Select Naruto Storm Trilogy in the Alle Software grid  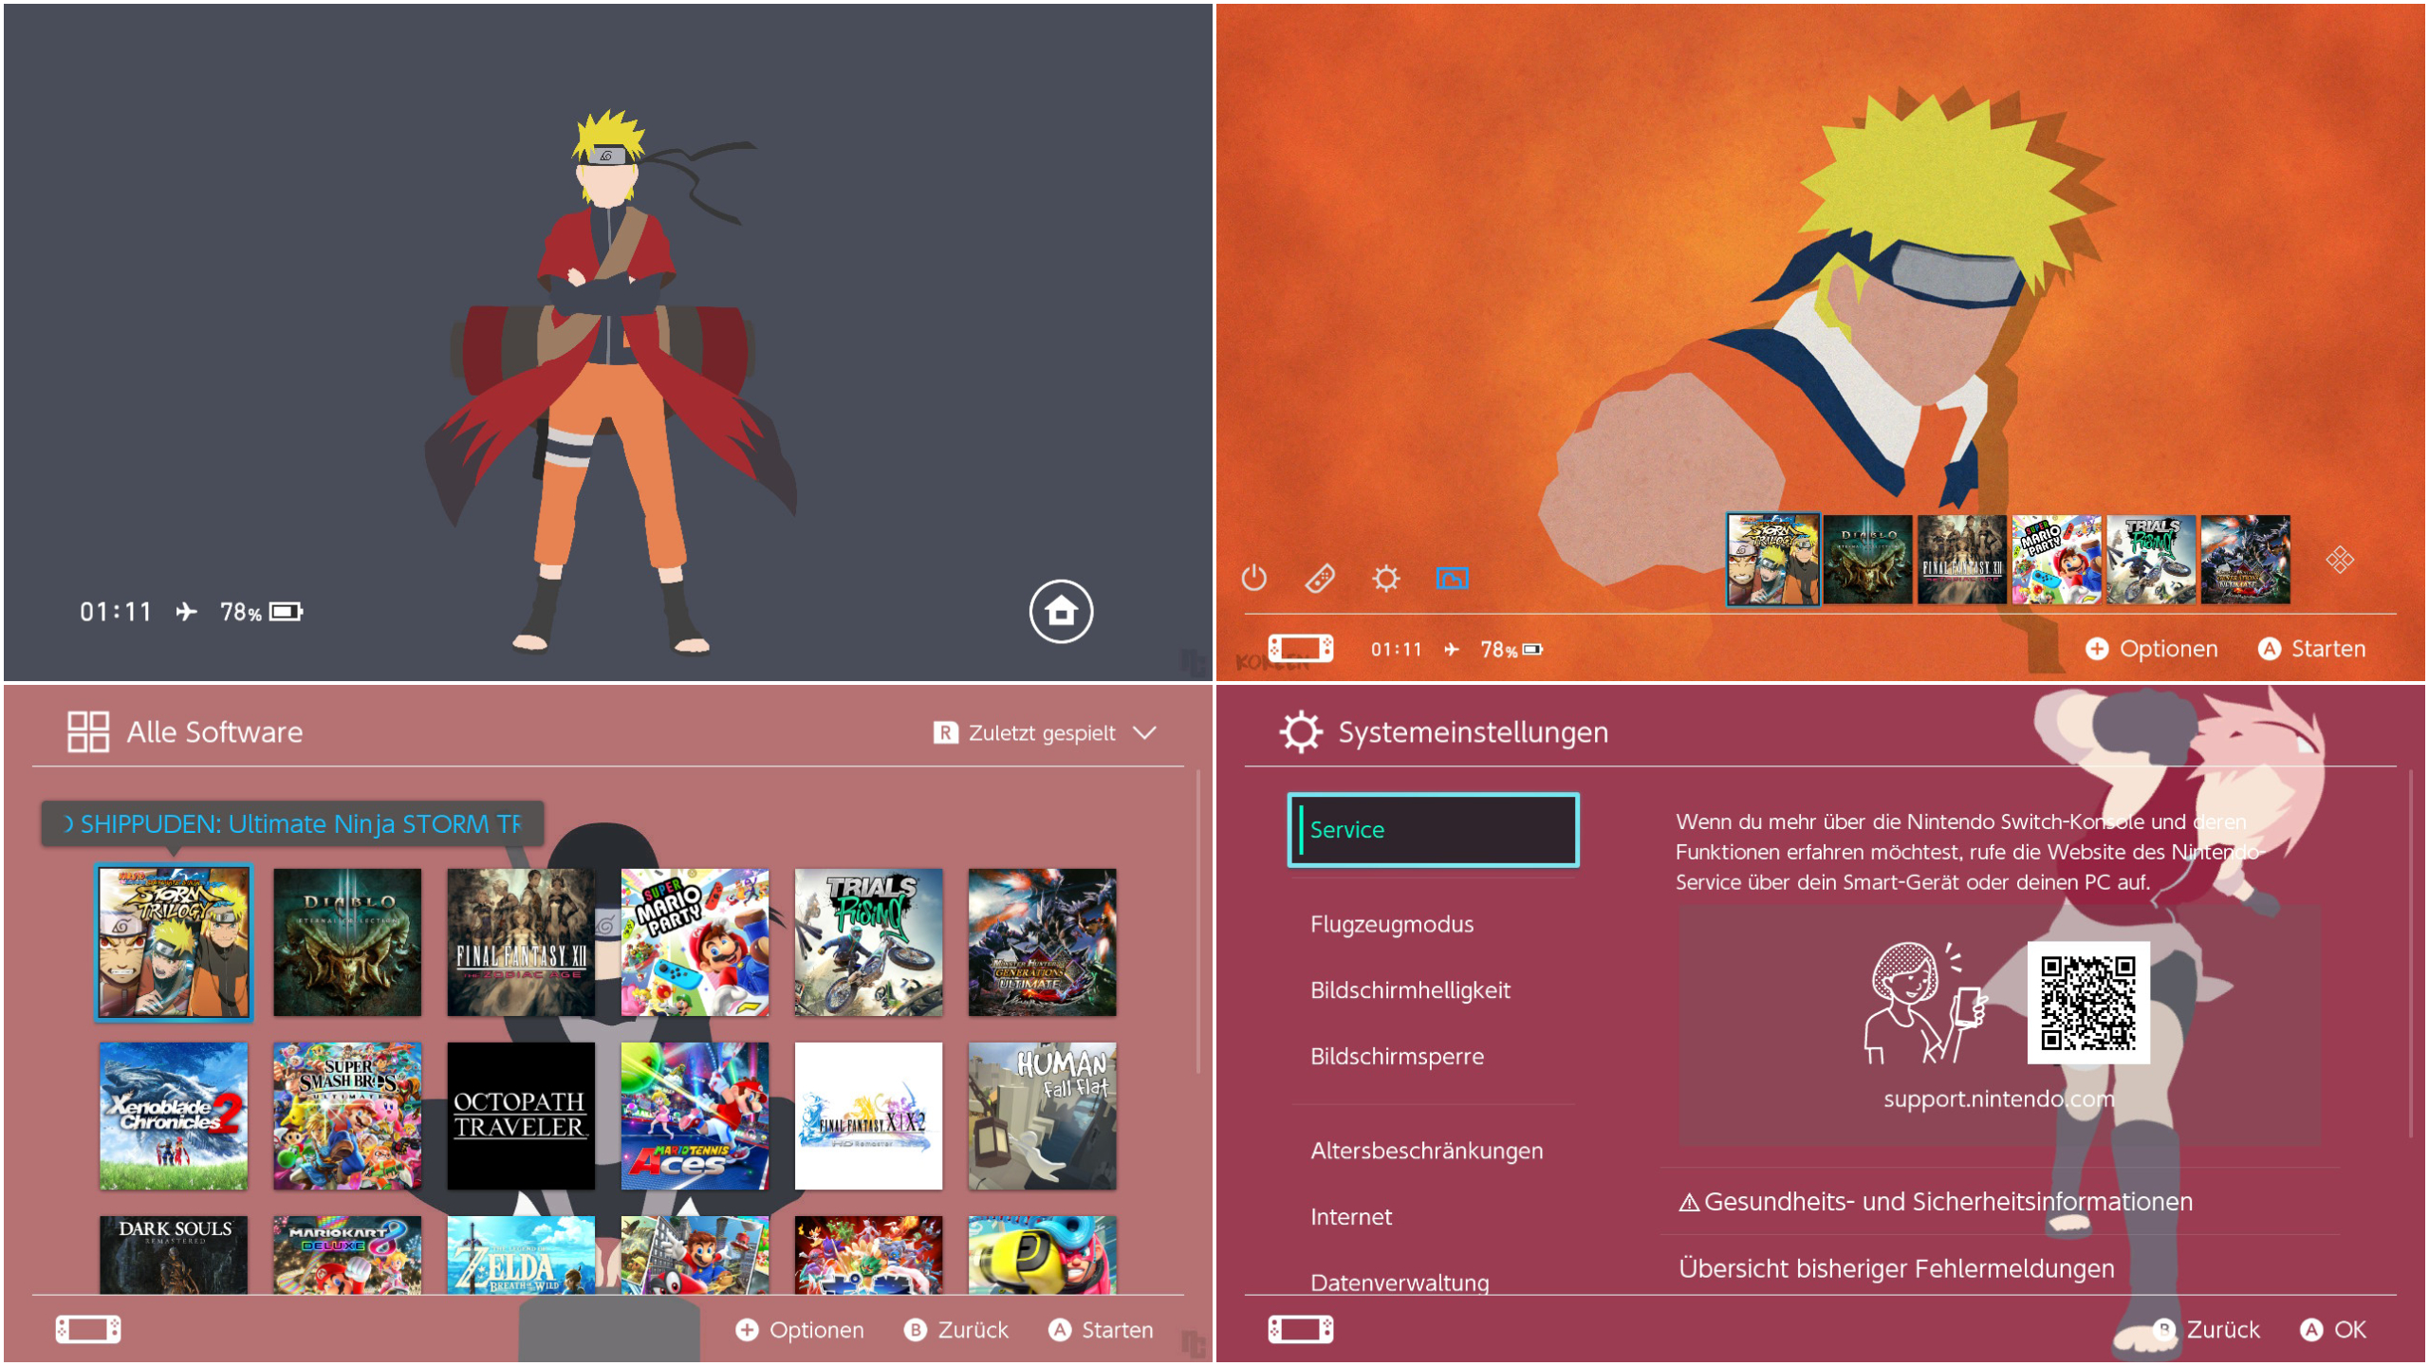(x=174, y=942)
